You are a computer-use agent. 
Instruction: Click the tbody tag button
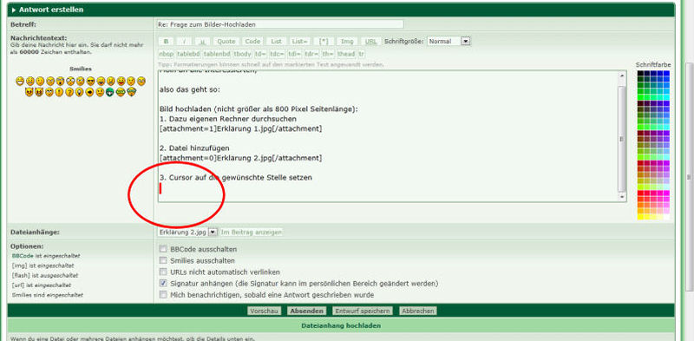[x=243, y=54]
